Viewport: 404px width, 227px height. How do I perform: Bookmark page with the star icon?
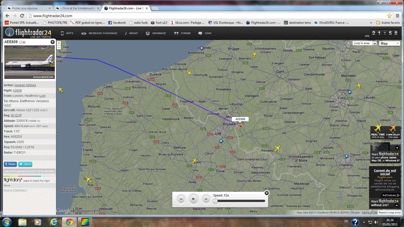point(390,16)
